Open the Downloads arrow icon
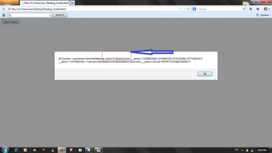Image resolution: width=272 pixels, height=153 pixels. click(251, 9)
